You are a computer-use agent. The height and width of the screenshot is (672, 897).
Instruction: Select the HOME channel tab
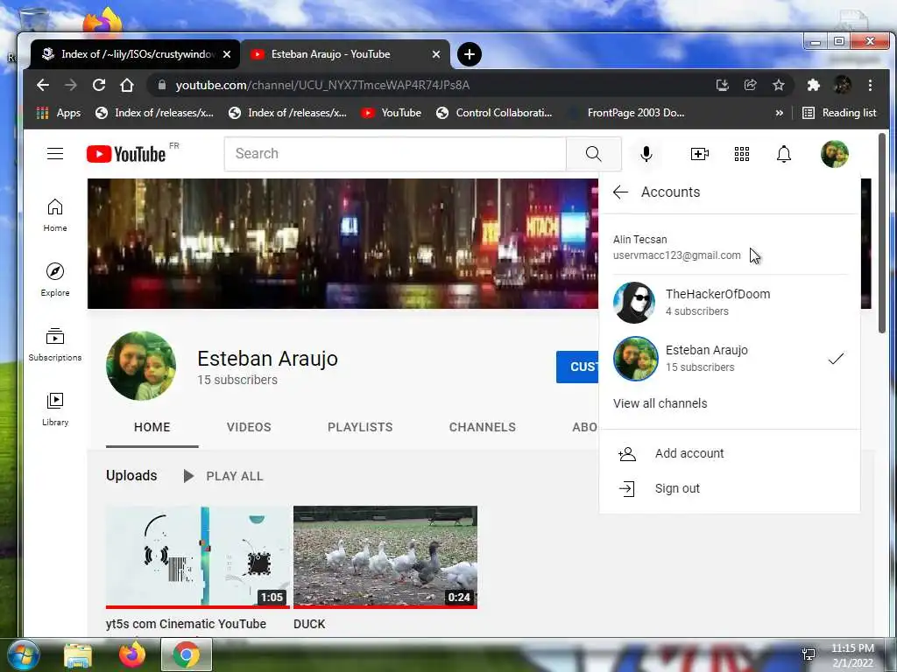click(152, 427)
